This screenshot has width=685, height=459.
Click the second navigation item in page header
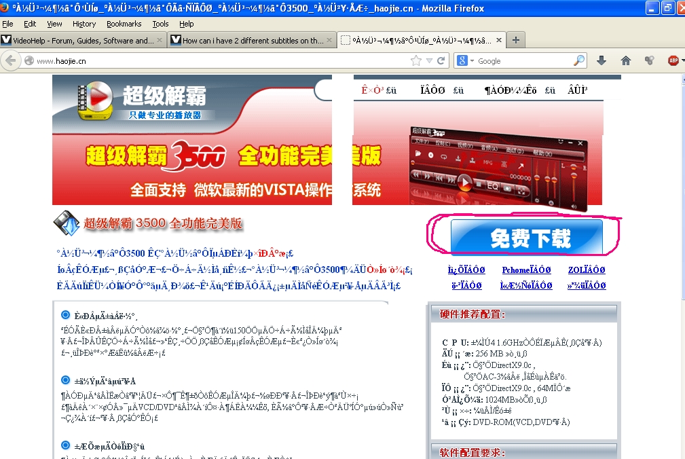point(432,90)
